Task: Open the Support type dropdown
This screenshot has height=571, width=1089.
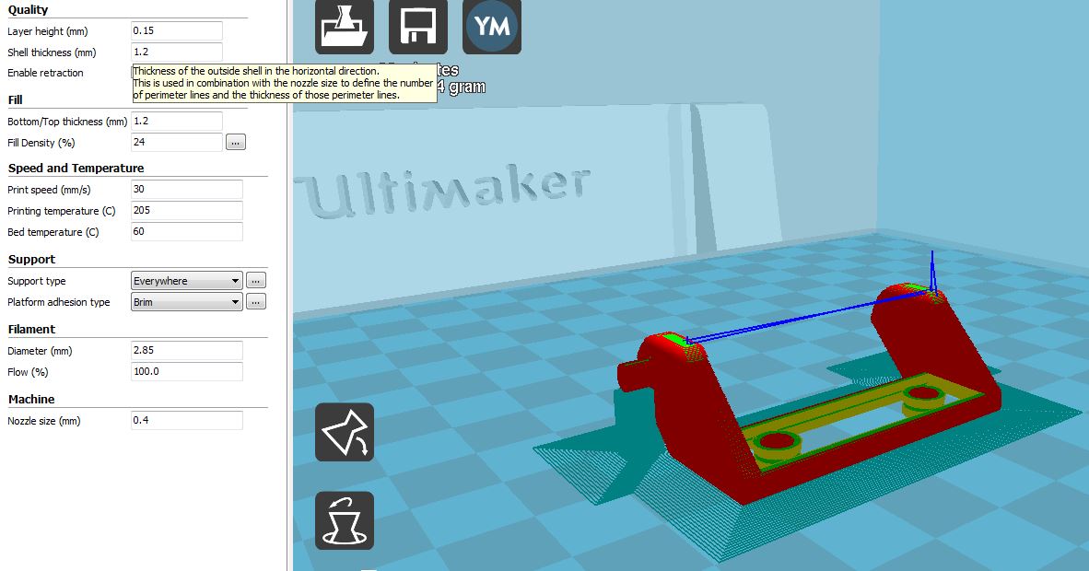Action: (x=187, y=281)
